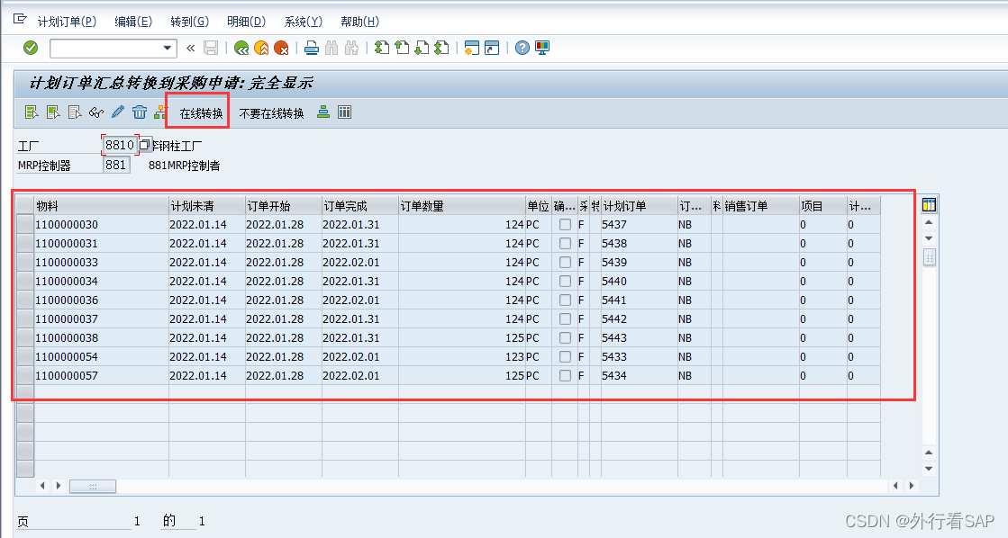
Task: Click the MRP控制器 field showing 881
Action: (116, 165)
